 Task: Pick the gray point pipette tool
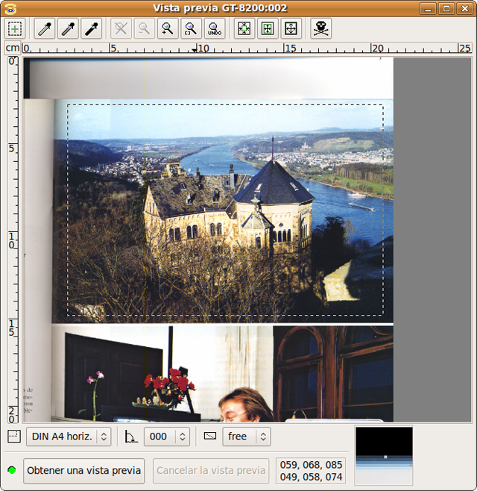tap(68, 29)
